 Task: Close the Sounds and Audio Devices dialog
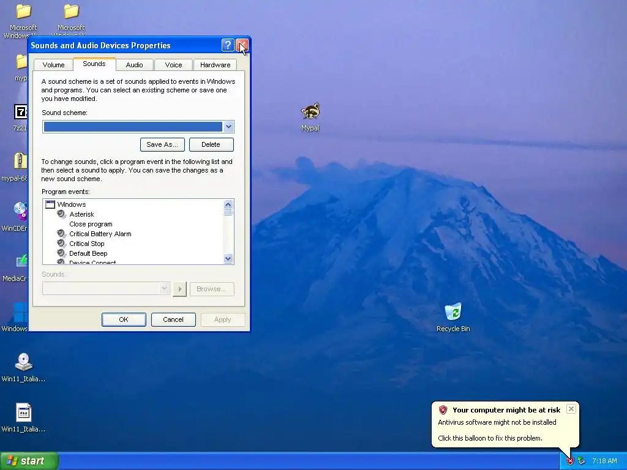click(242, 45)
